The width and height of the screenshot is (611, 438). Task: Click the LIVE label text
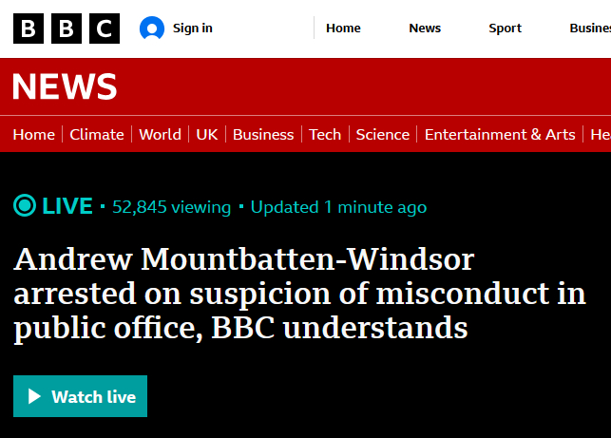[x=68, y=206]
